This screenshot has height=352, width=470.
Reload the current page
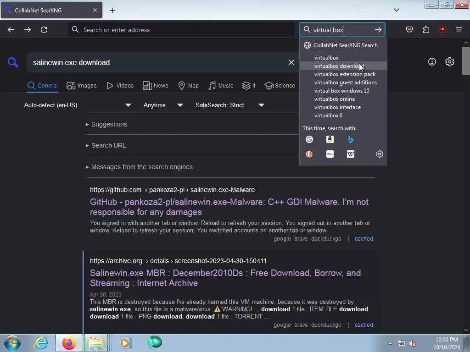coord(44,30)
